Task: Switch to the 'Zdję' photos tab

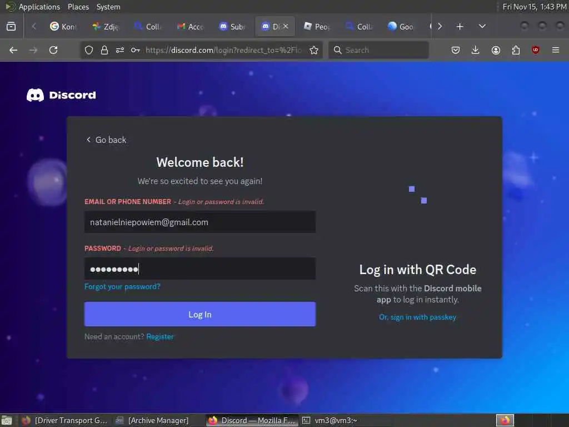Action: 105,27
